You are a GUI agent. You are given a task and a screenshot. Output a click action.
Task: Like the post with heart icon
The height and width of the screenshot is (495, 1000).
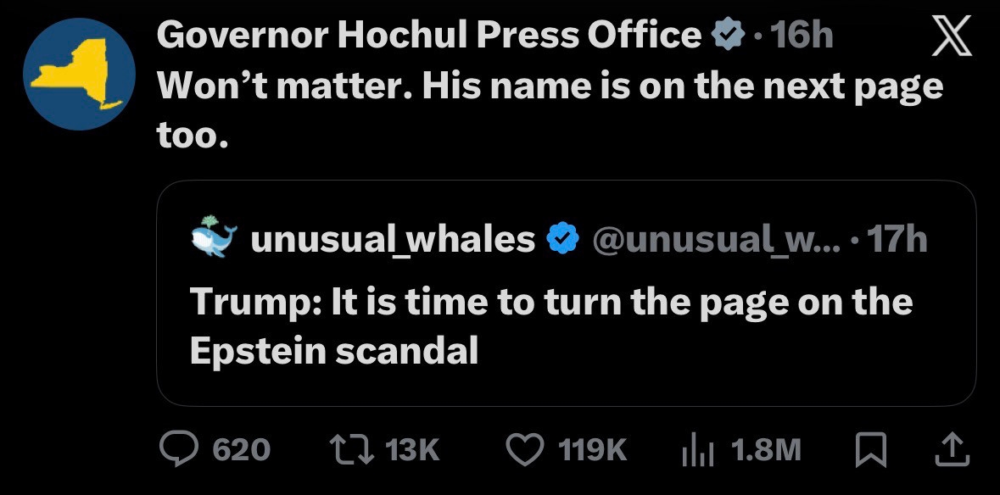point(525,449)
